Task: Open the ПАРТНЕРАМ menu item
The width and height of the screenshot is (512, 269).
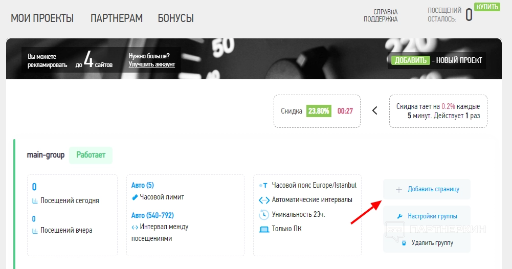Action: (117, 18)
